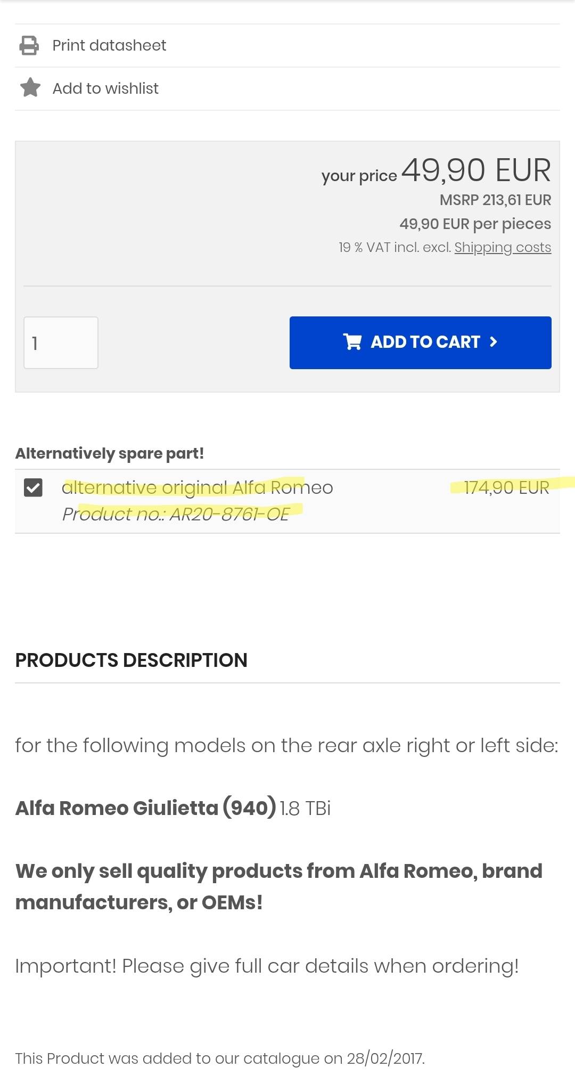The image size is (575, 1084).
Task: Select the PRODUCTS DESCRIPTION heading
Action: pyautogui.click(x=131, y=661)
